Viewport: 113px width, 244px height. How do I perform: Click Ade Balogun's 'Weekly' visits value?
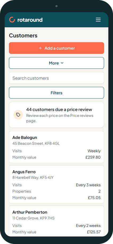point(94,151)
